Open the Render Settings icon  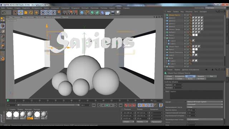click(75, 13)
